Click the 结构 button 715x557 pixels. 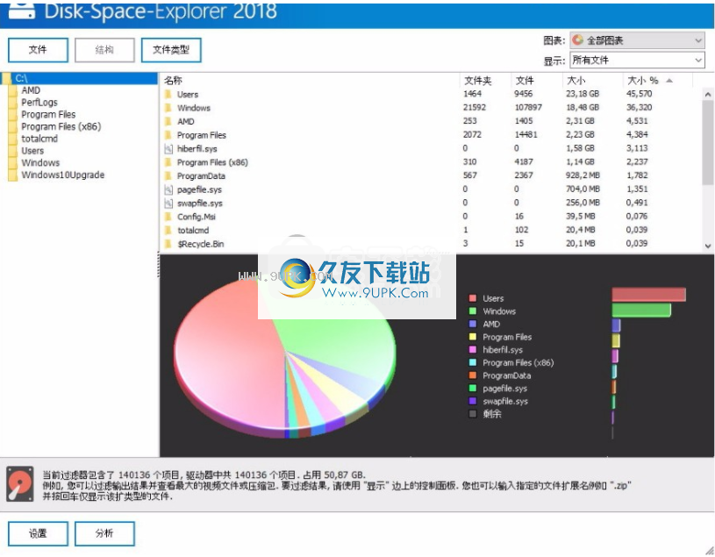(104, 50)
